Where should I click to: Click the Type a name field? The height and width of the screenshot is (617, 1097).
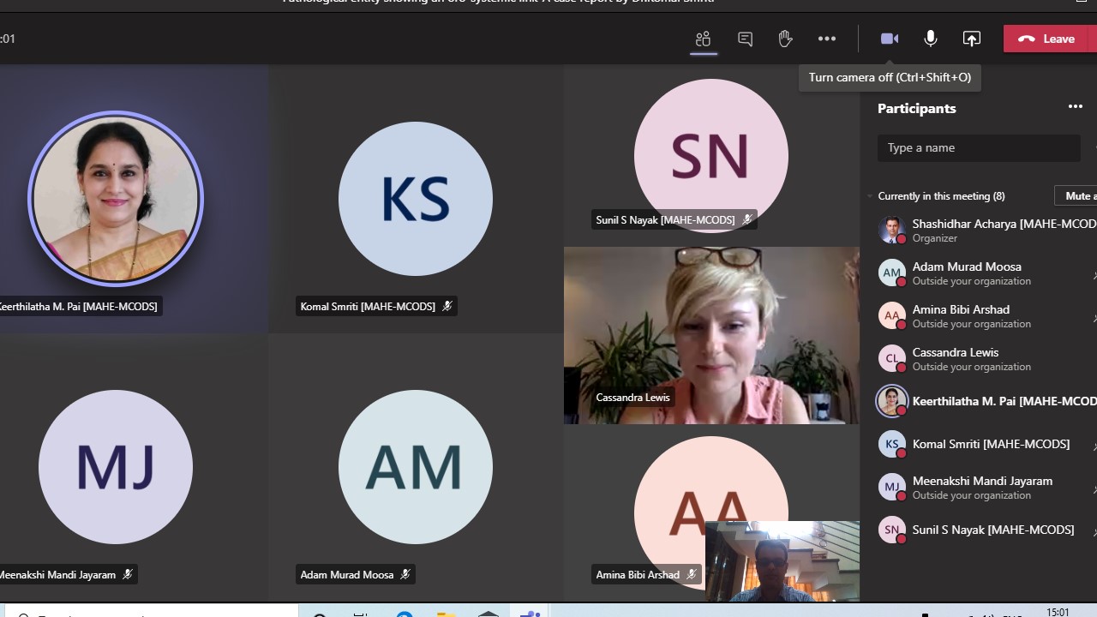click(x=978, y=147)
